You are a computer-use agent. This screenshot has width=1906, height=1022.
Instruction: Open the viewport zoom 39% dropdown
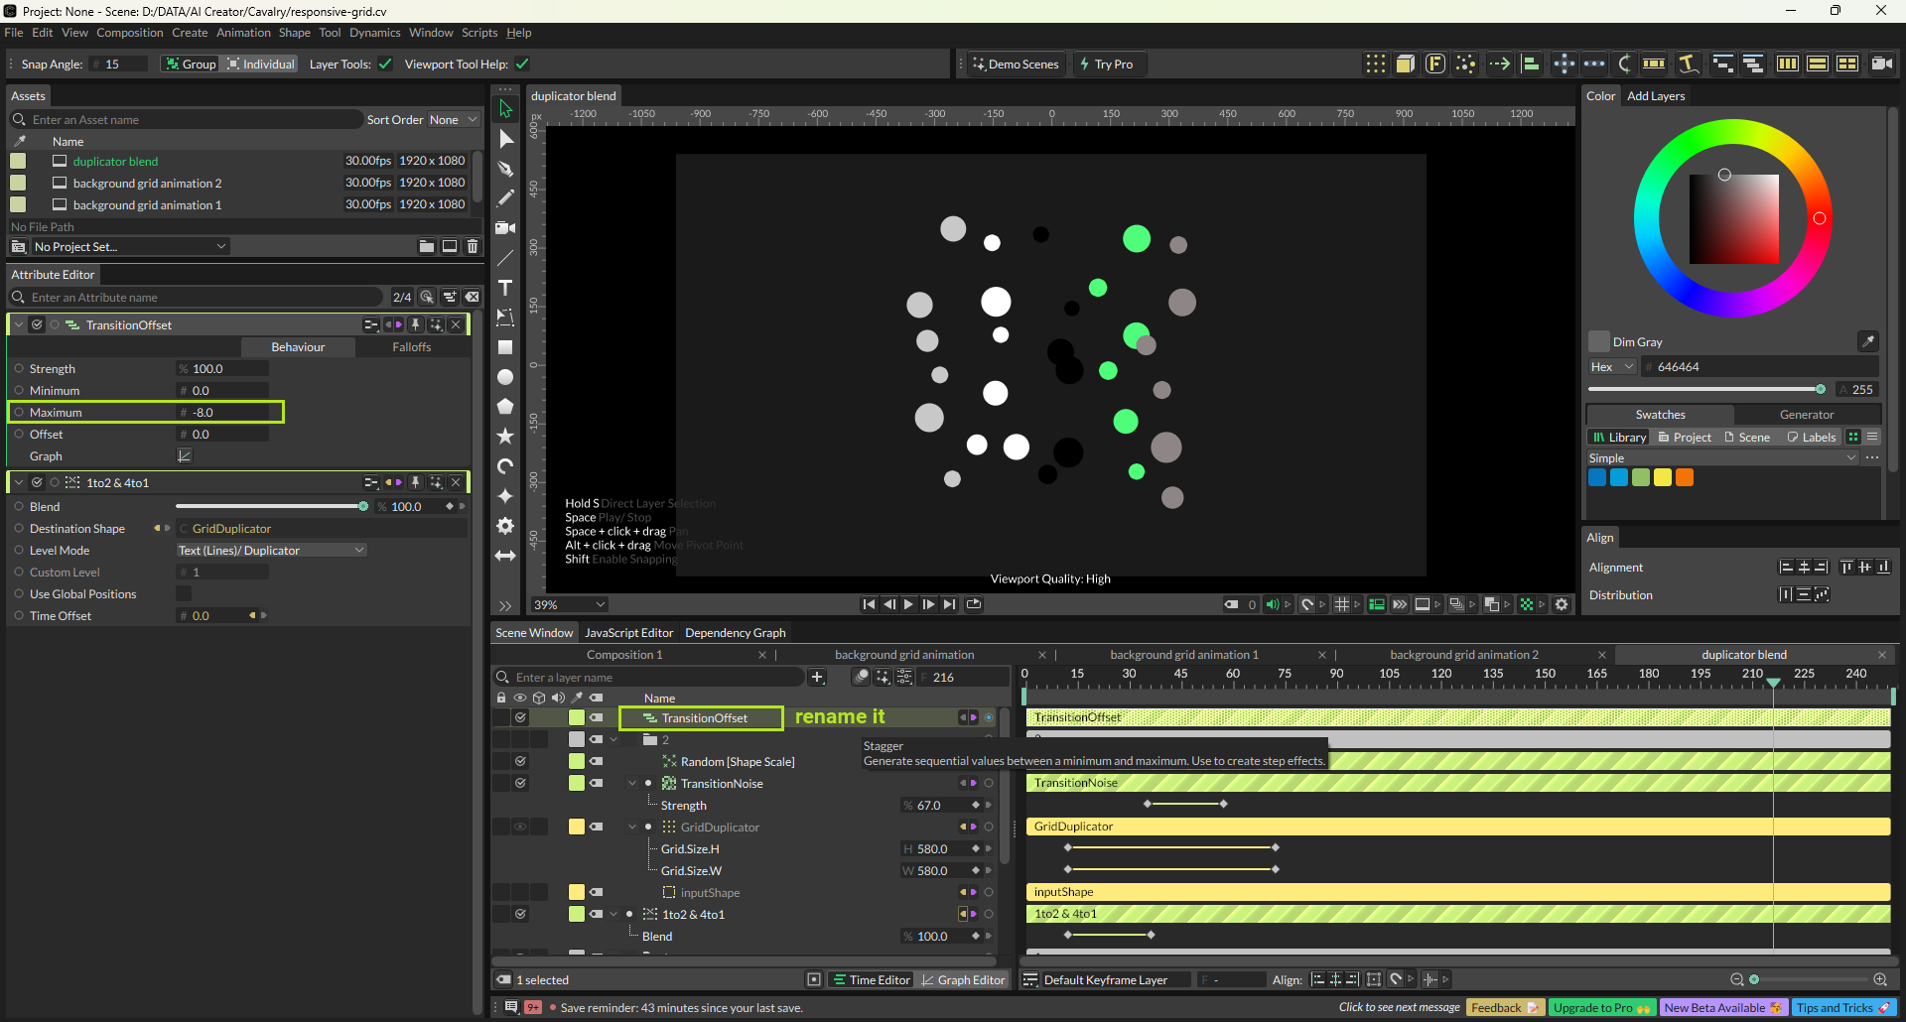coord(570,604)
